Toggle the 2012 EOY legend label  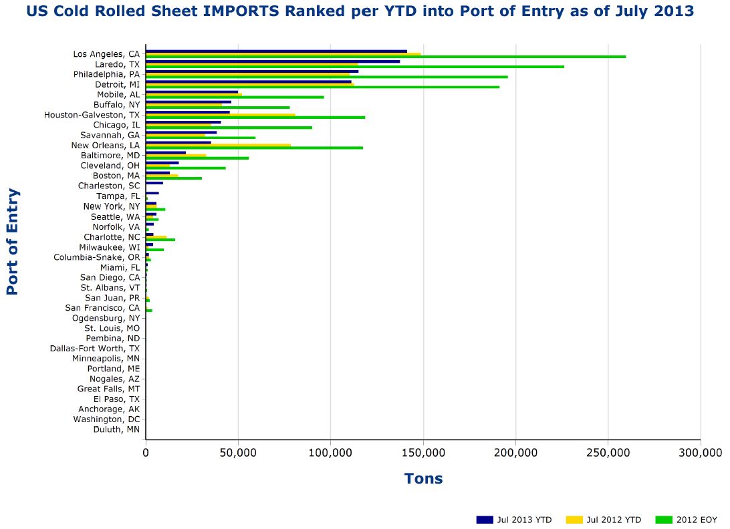pos(696,520)
